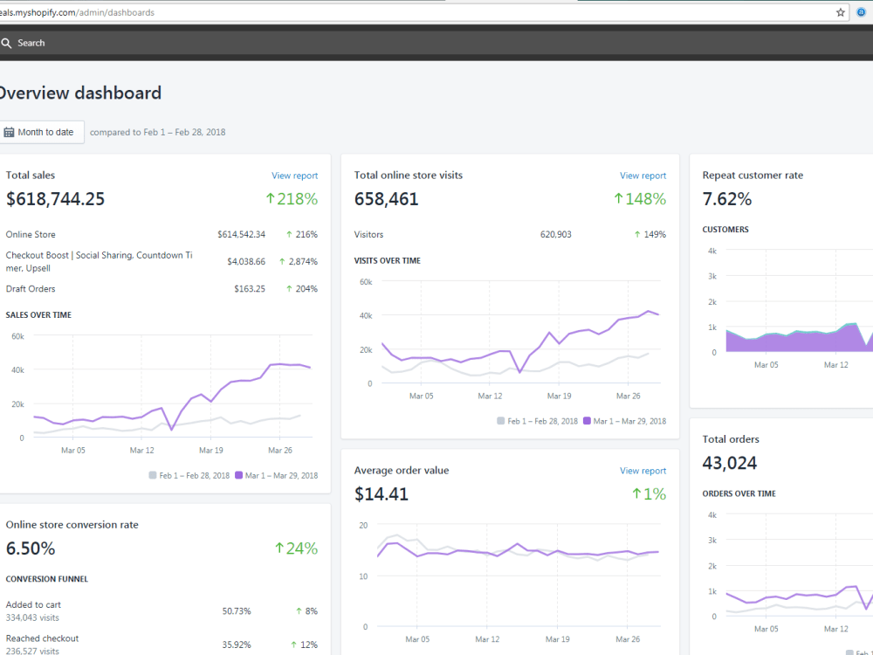The image size is (873, 655).
Task: Click the 50.73% added to cart rate
Action: 237,611
